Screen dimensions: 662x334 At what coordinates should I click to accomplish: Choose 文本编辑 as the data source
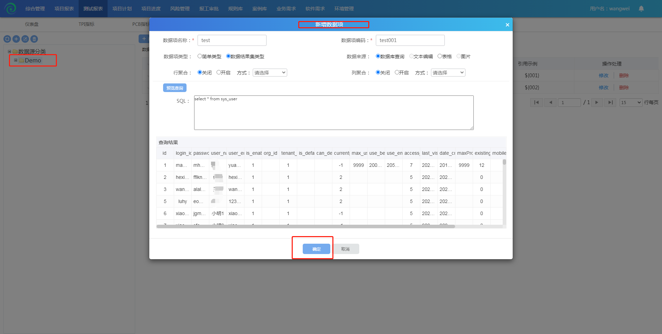coord(411,56)
